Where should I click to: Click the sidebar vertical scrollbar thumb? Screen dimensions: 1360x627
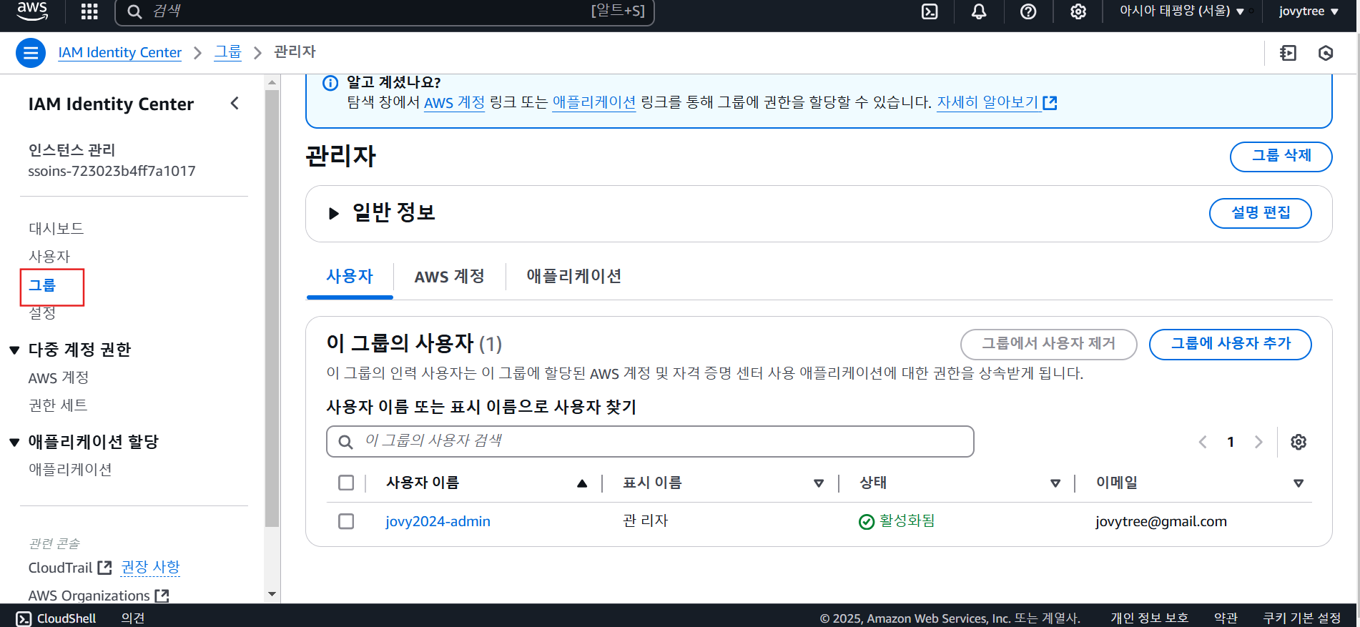point(272,309)
